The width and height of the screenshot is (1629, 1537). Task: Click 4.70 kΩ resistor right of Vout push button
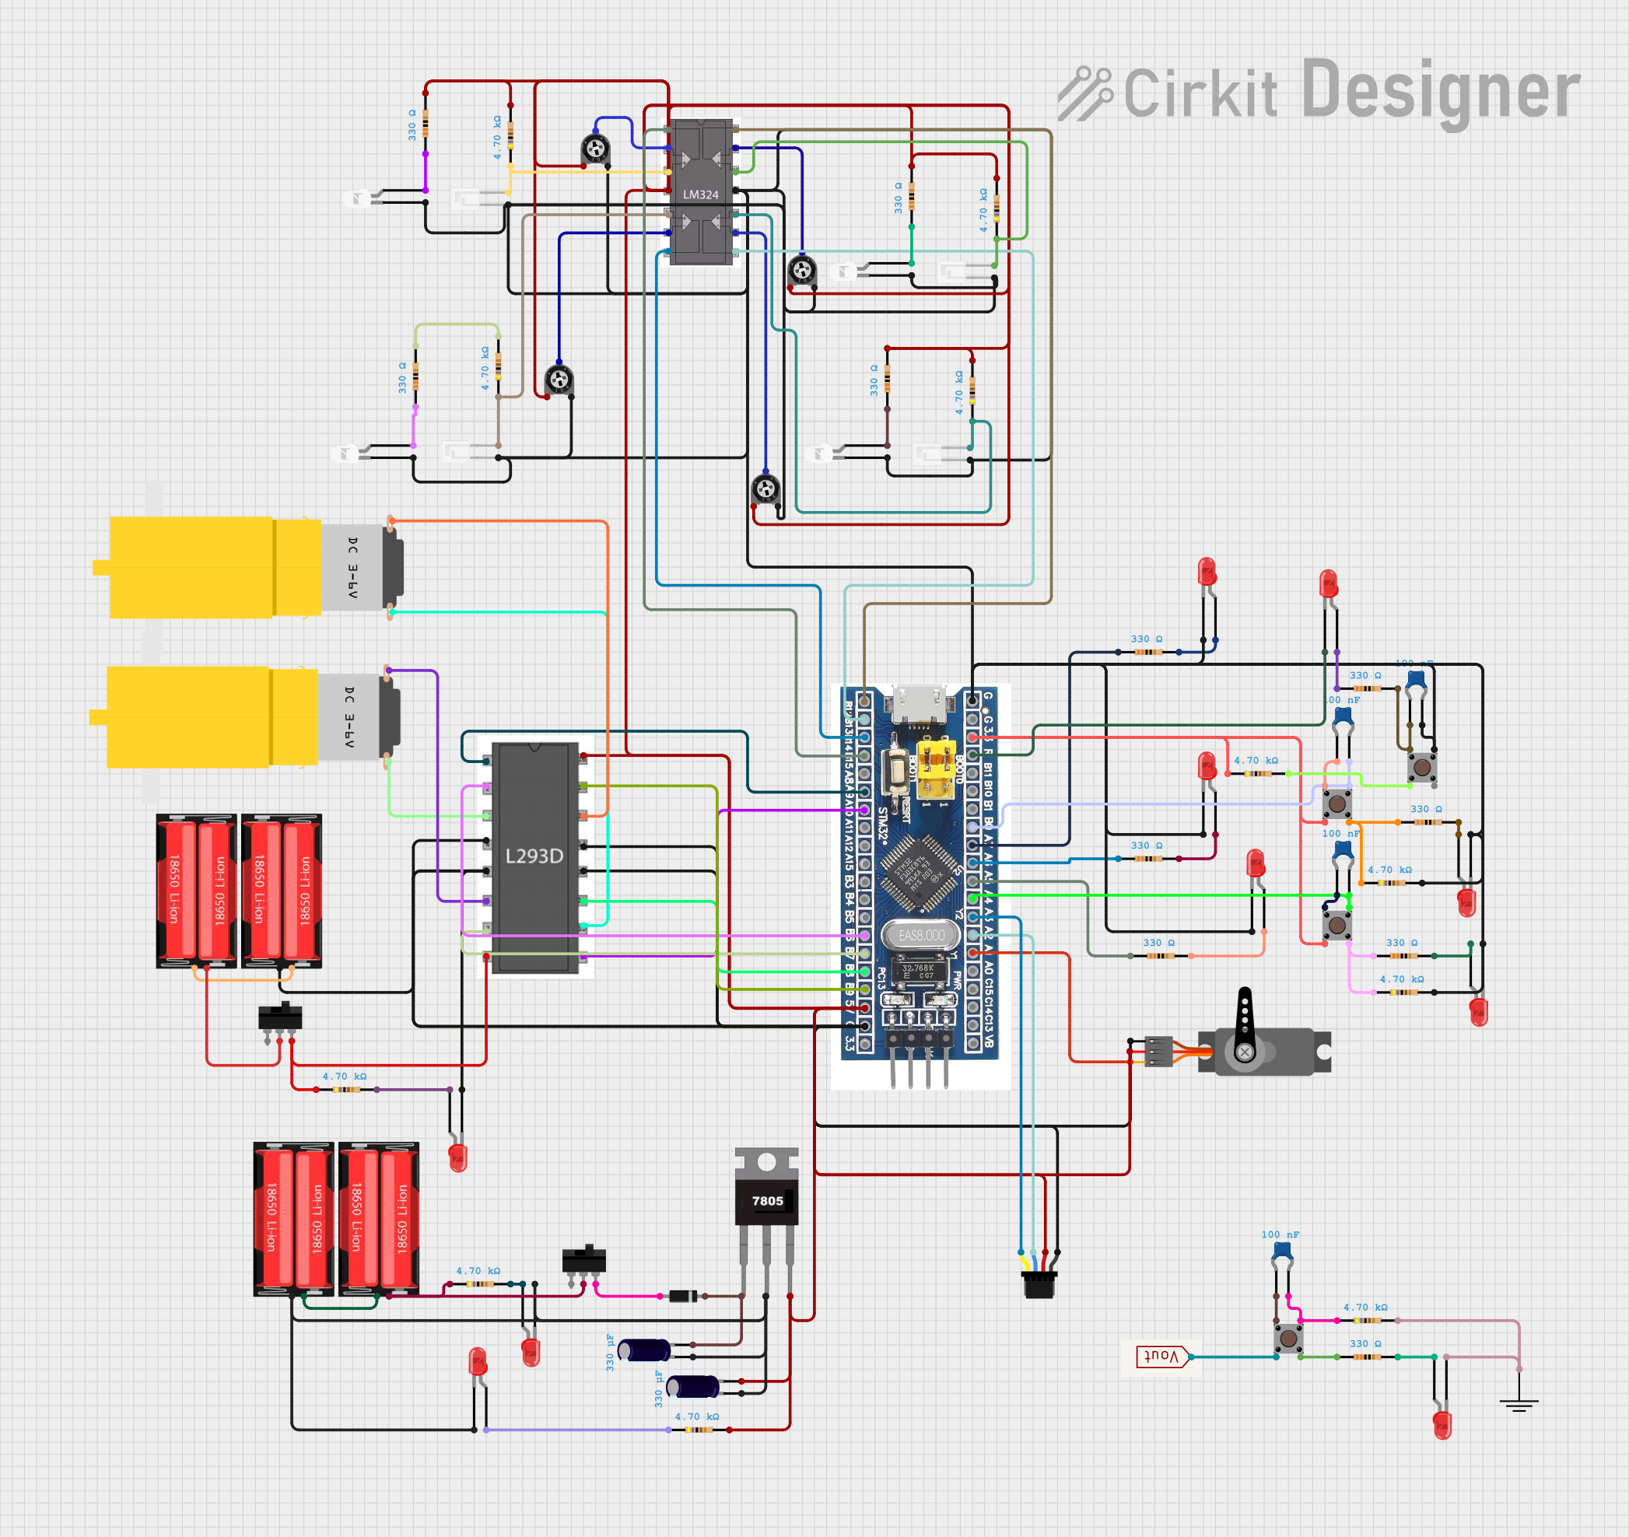(1367, 1321)
